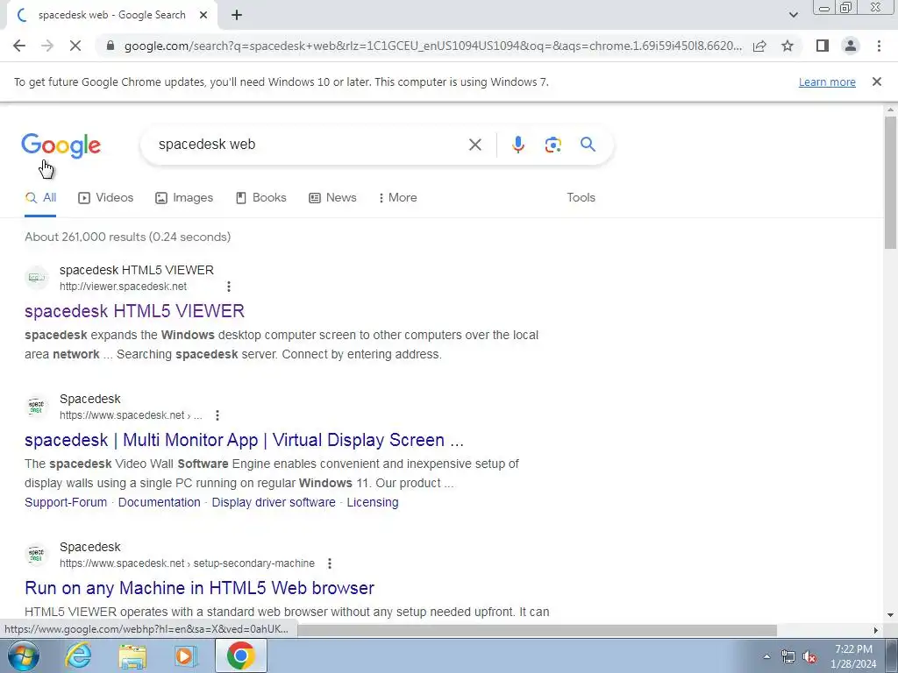Click the horizontal scrollbar thumb
The height and width of the screenshot is (673, 898).
click(537, 630)
